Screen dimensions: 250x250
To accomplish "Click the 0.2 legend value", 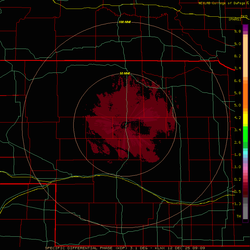I will (x=237, y=179).
